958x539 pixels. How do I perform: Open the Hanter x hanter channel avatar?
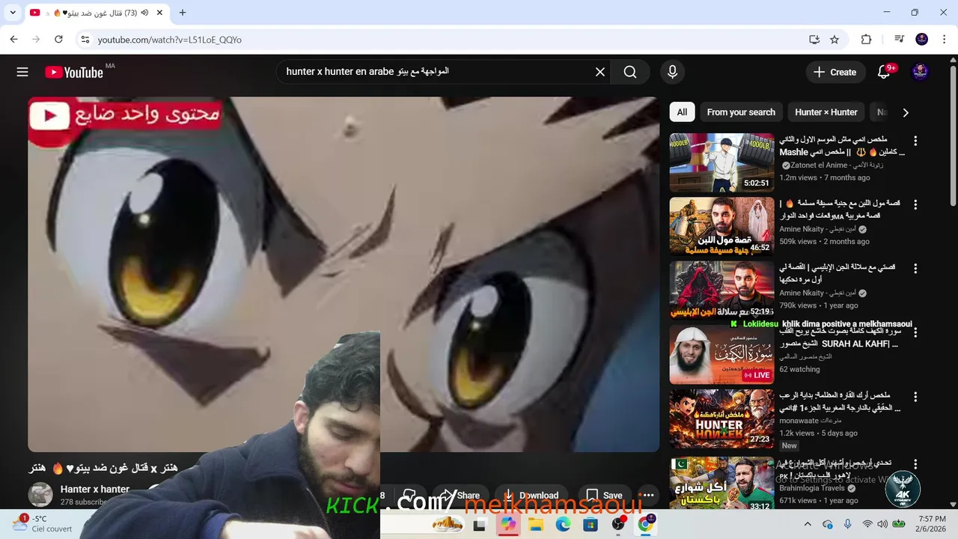pyautogui.click(x=40, y=495)
